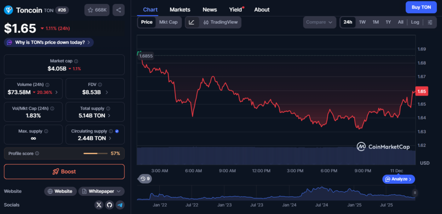The width and height of the screenshot is (442, 214).
Task: Click info icon beside Market cap
Action: point(76,61)
